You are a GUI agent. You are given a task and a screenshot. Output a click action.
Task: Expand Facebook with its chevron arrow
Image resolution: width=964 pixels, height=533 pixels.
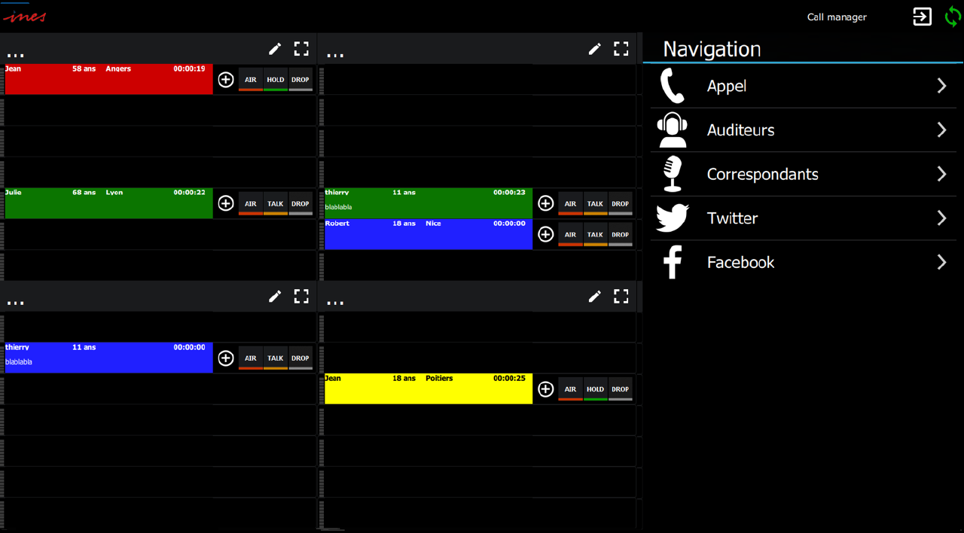tap(941, 262)
